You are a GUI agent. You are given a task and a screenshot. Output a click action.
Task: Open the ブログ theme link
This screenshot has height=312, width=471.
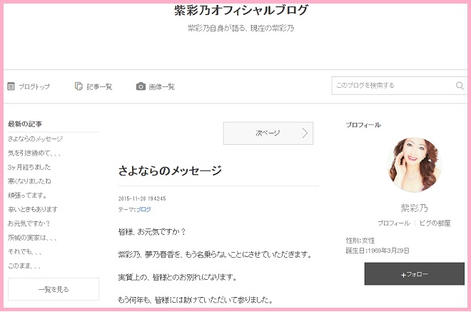coord(143,209)
